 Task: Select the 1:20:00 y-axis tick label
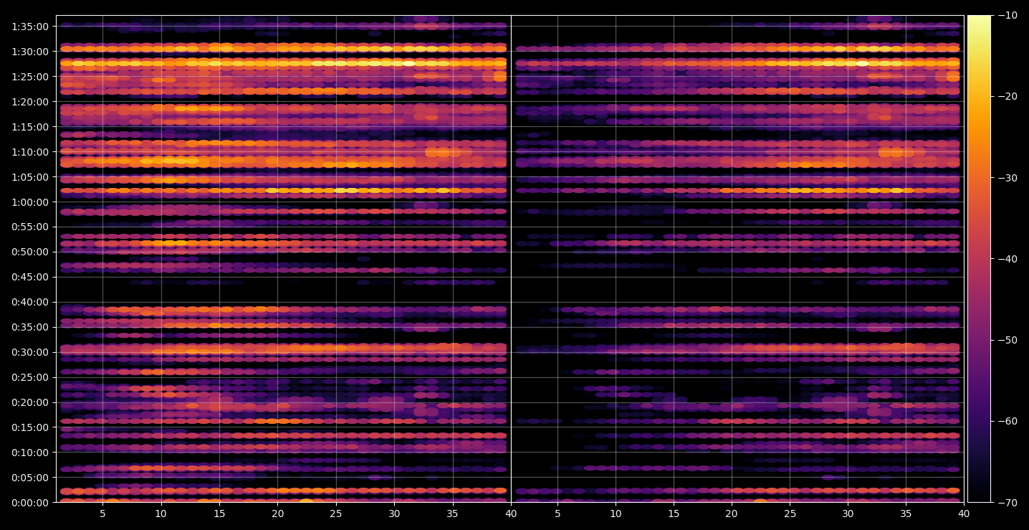pyautogui.click(x=30, y=102)
